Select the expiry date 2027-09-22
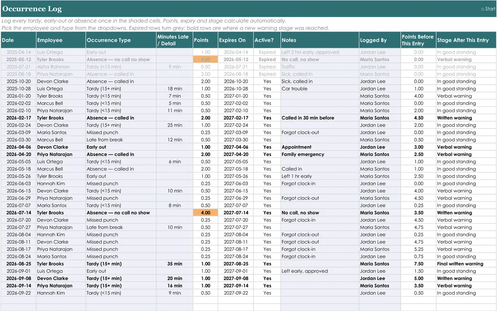Screen dimensions: 498x311 tap(235, 293)
